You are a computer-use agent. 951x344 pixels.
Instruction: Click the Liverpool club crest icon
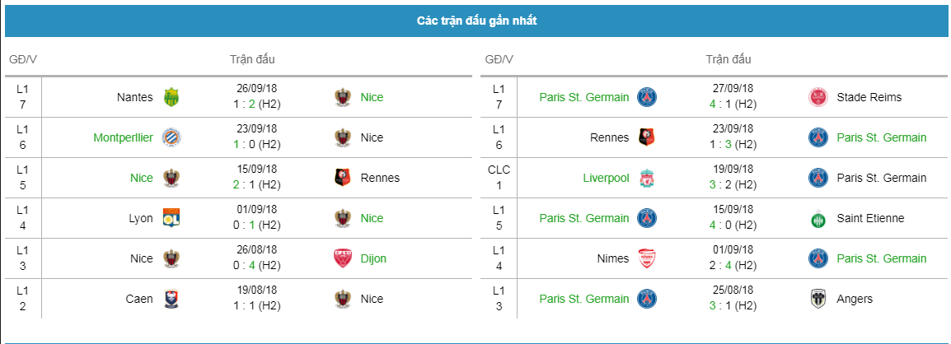tap(647, 178)
